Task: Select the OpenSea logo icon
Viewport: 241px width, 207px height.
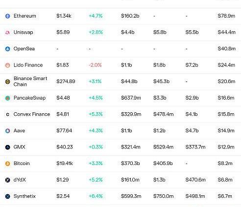Action: [x=8, y=49]
